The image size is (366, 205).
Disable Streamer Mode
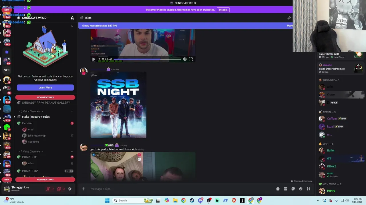pos(223,10)
